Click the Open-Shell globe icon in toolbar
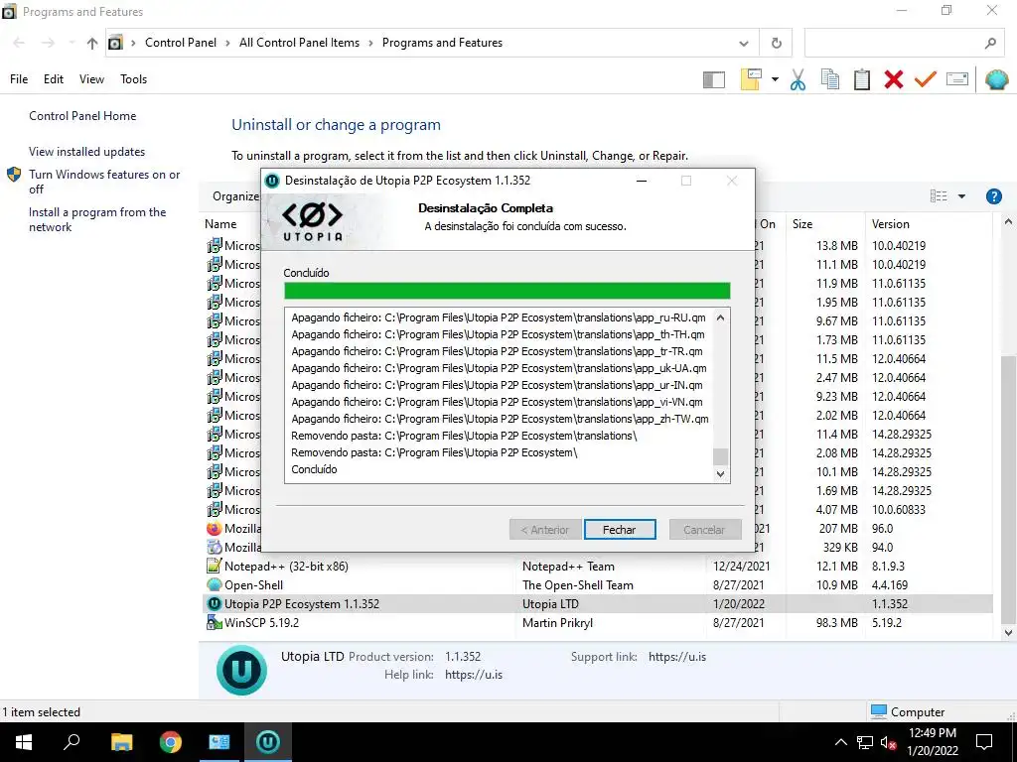This screenshot has width=1017, height=762. 996,79
